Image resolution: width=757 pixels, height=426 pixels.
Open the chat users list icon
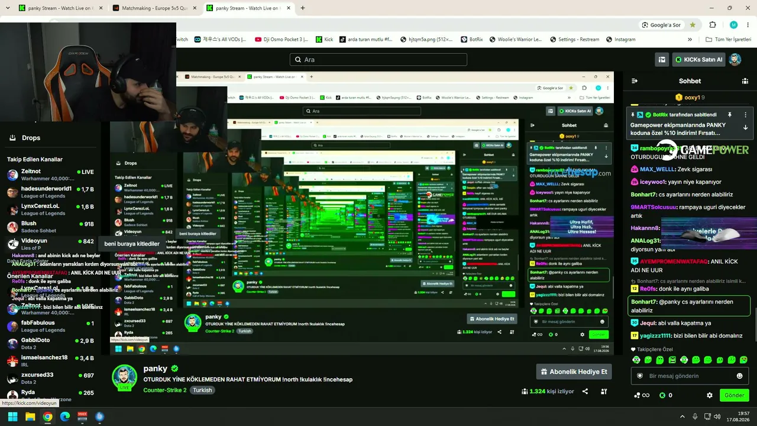click(745, 81)
